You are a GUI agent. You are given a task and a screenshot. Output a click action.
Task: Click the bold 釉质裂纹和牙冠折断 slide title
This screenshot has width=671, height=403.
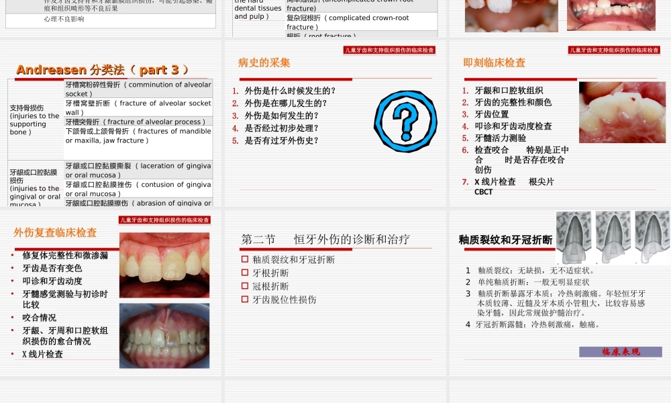point(505,240)
